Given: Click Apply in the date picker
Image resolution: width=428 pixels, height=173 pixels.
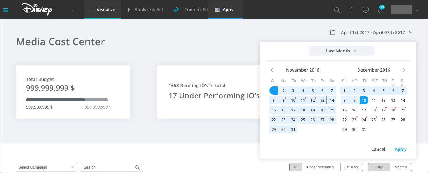Looking at the screenshot, I should (x=400, y=149).
